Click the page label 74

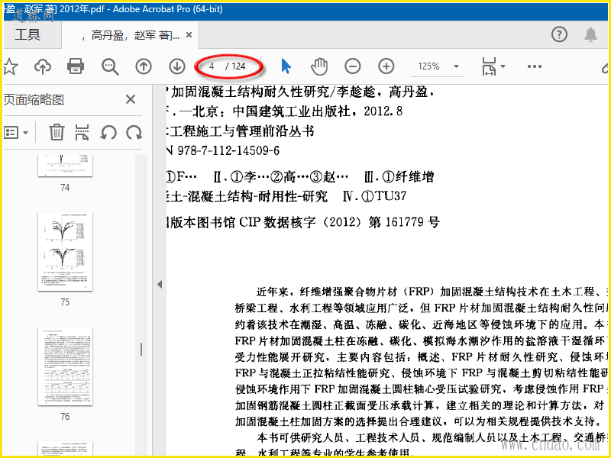pyautogui.click(x=65, y=188)
